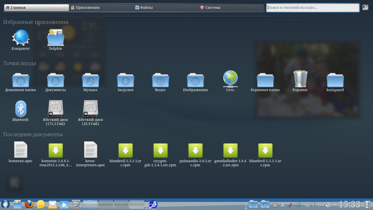Image resolution: width=373 pixels, height=210 pixels.
Task: Launch Firefox from the taskbar
Action: point(29,204)
